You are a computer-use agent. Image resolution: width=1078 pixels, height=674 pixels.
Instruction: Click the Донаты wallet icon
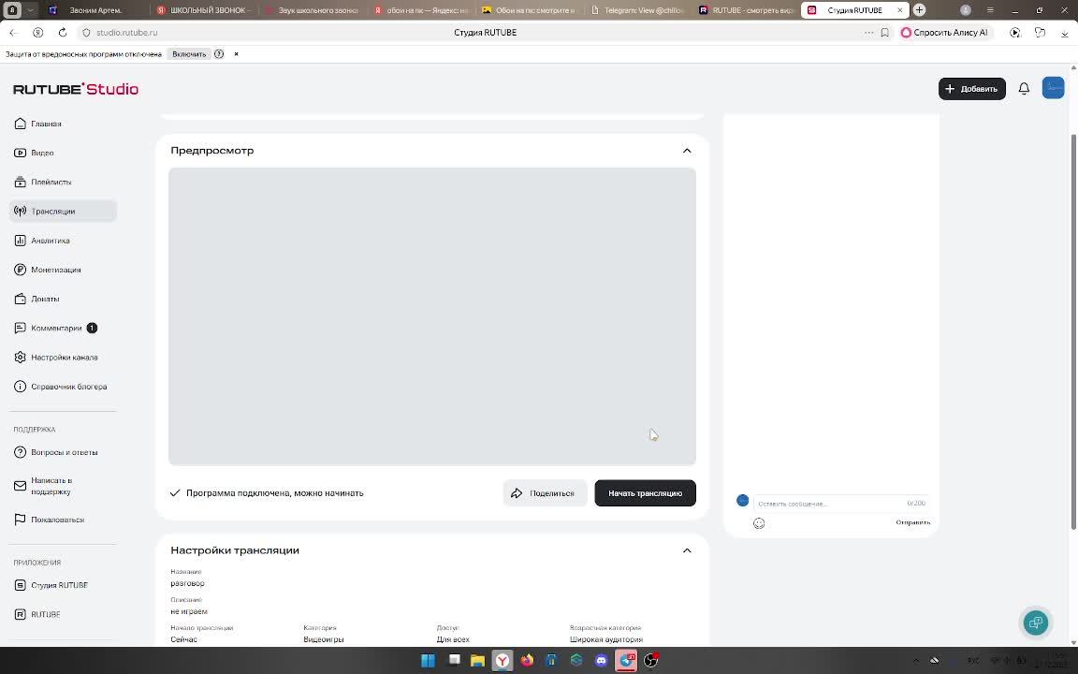click(x=20, y=300)
